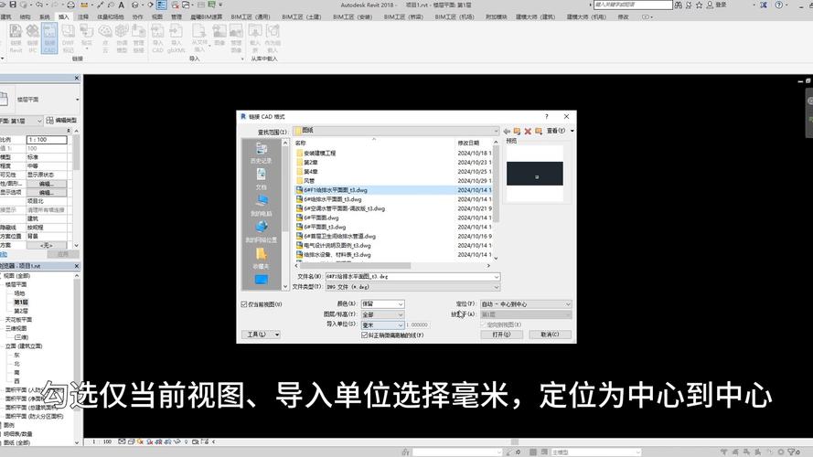The width and height of the screenshot is (813, 457).
Task: Click the Point Cloud ribbon icon
Action: click(105, 37)
